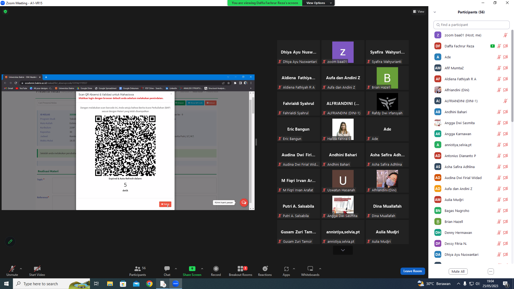Open the notification center icon

click(x=506, y=284)
